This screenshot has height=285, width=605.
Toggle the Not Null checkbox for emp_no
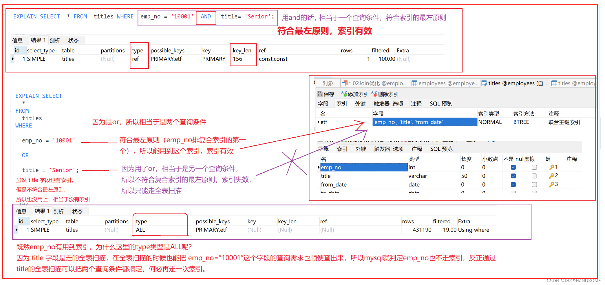pyautogui.click(x=513, y=167)
